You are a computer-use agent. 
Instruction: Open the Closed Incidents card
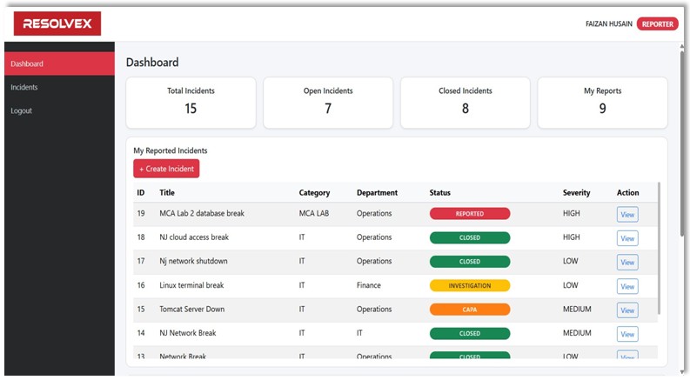[466, 103]
